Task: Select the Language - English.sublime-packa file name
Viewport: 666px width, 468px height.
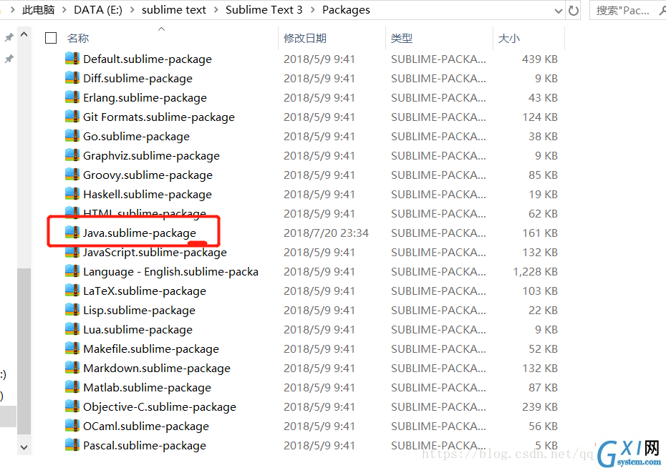Action: click(170, 271)
